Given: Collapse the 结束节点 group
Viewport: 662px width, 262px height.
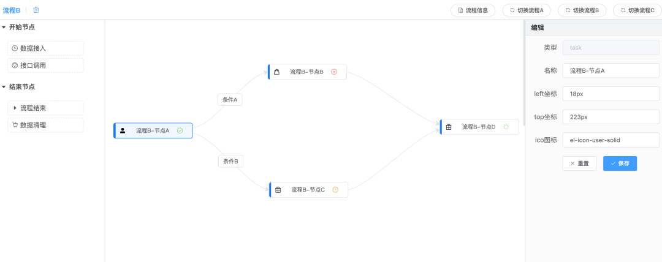Looking at the screenshot, I should click(4, 87).
